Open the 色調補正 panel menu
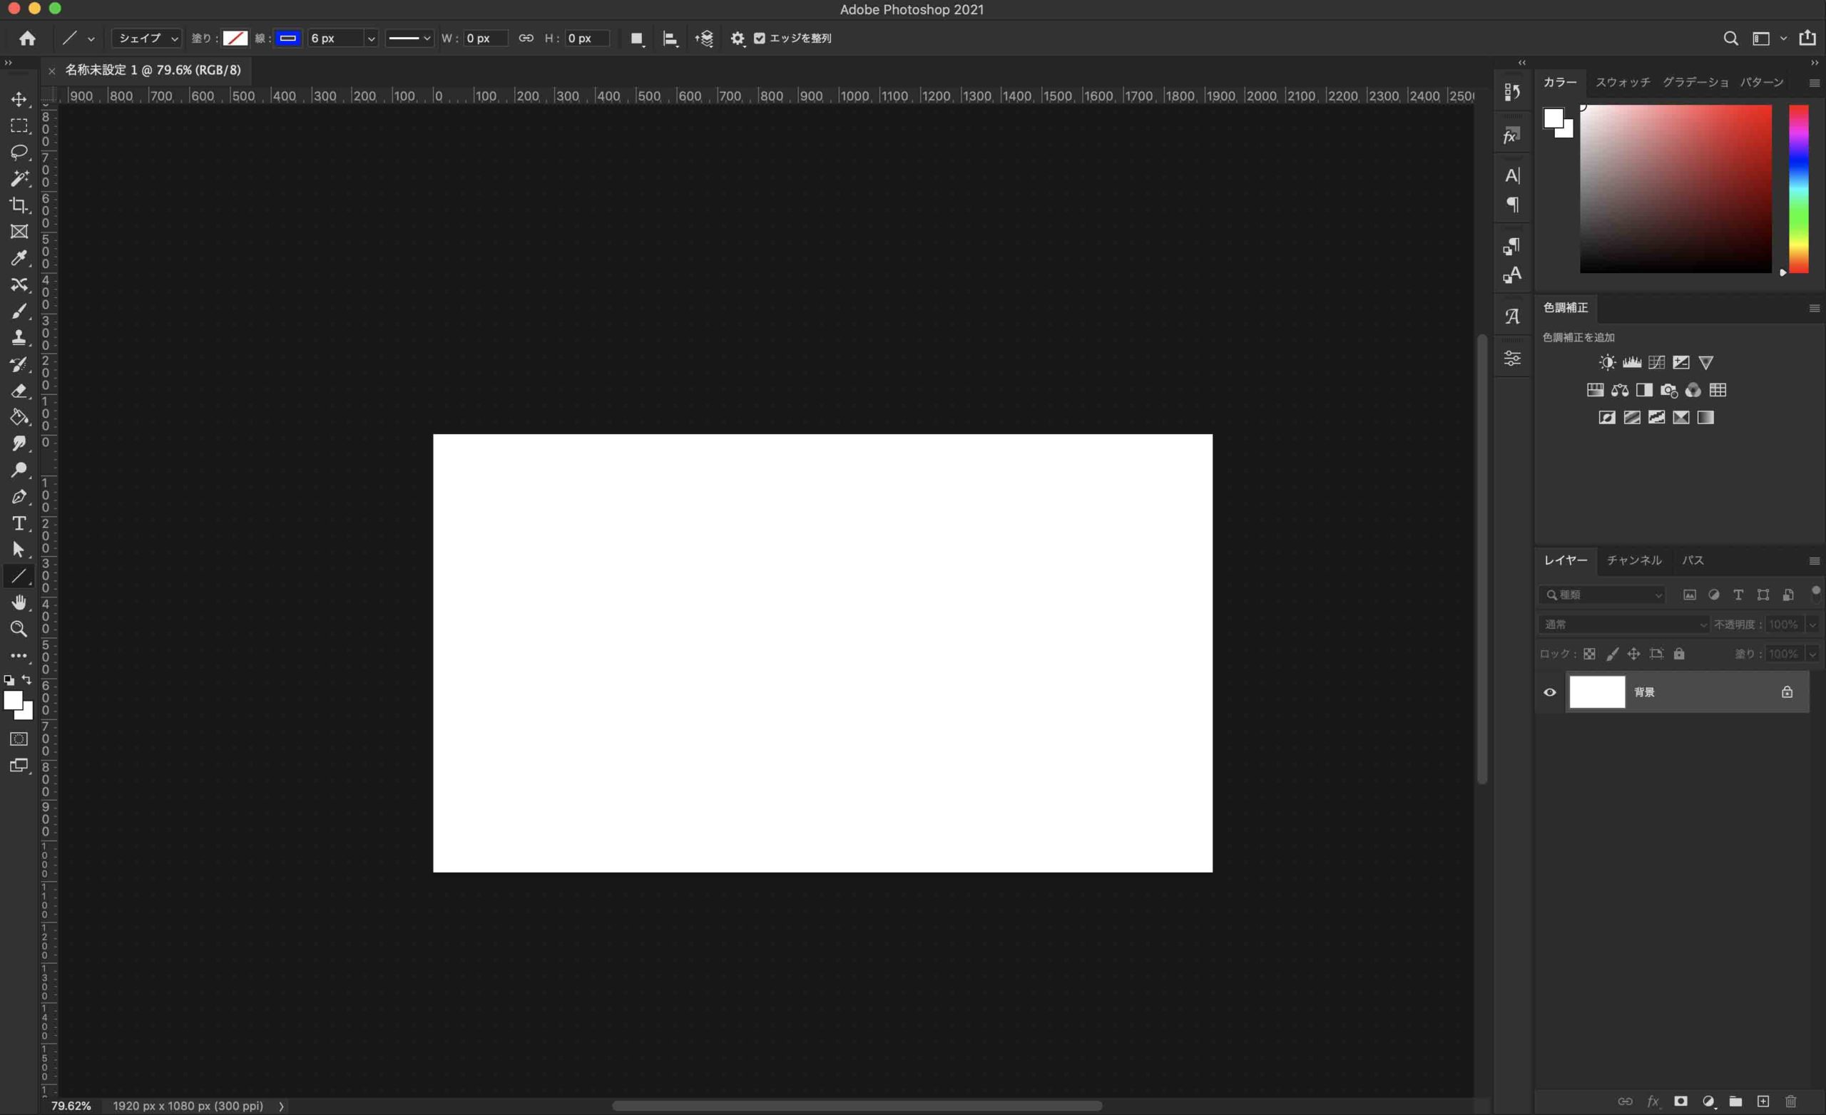 (x=1814, y=308)
